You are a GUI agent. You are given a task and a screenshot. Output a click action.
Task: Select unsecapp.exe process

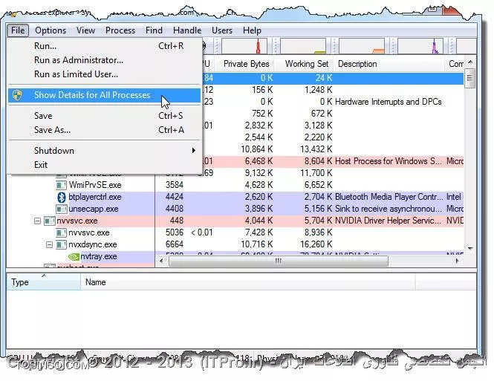pyautogui.click(x=94, y=209)
